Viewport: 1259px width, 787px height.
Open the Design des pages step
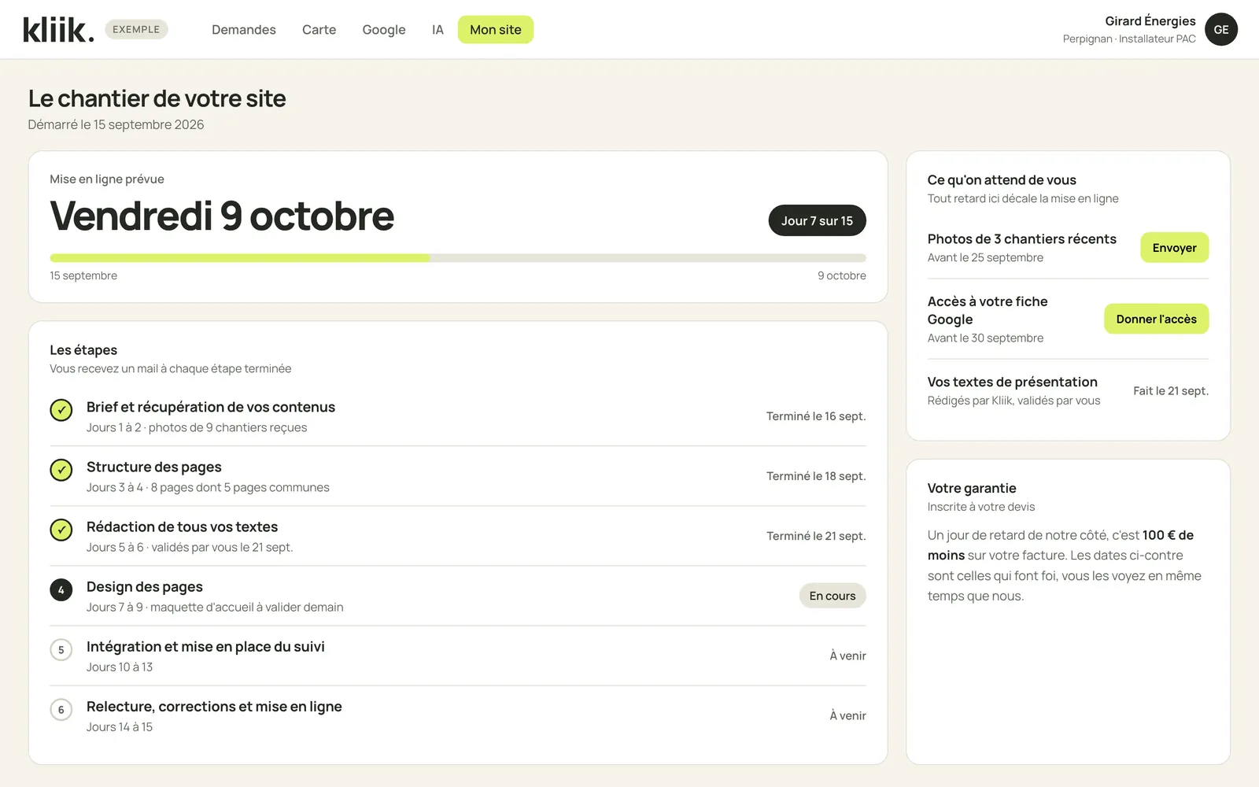click(x=458, y=596)
